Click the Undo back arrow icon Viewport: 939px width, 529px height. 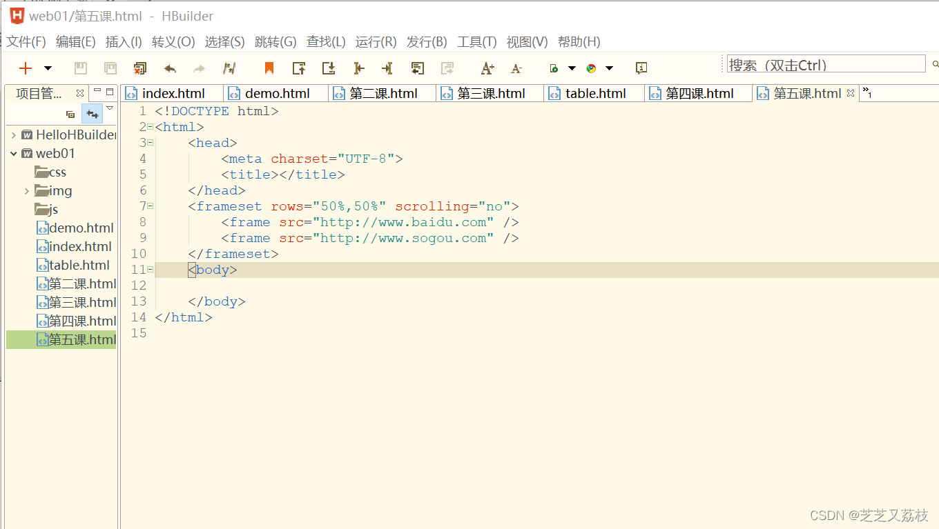[170, 68]
